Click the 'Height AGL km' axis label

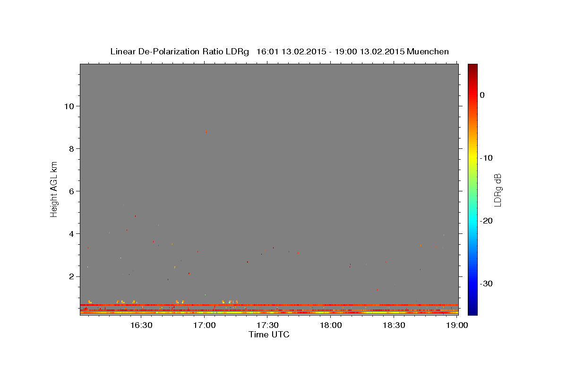(54, 189)
